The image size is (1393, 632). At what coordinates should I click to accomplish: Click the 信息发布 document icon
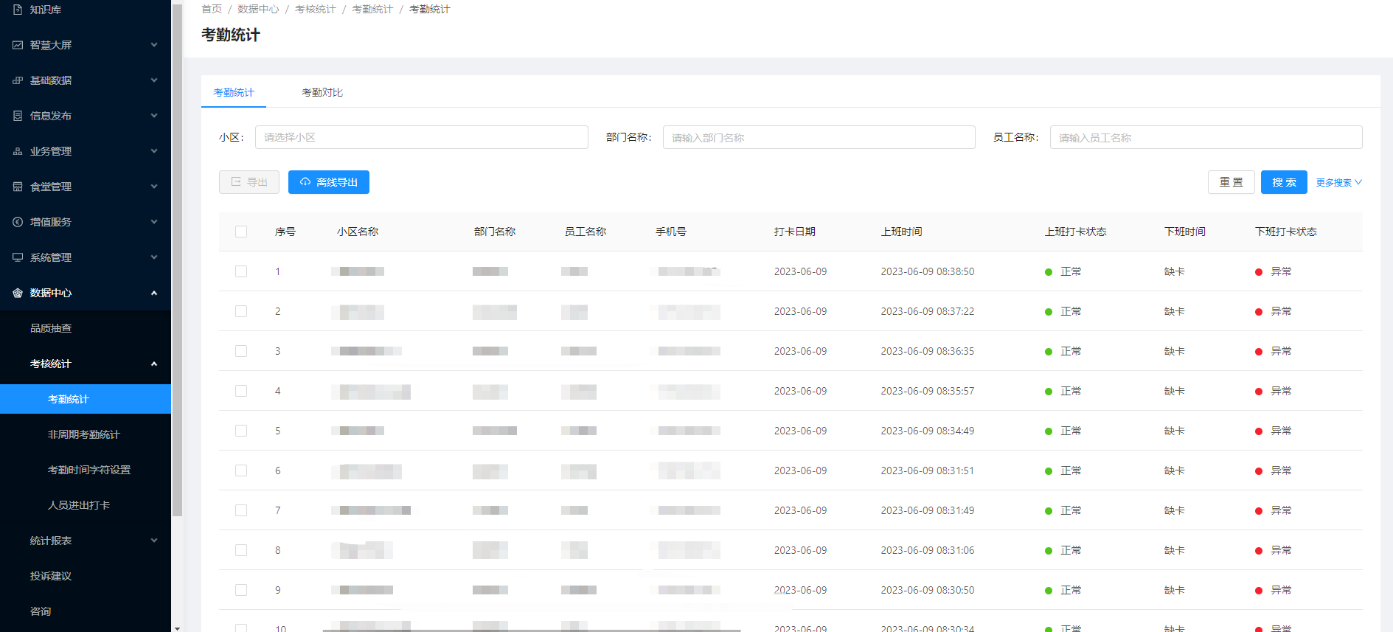pos(18,116)
